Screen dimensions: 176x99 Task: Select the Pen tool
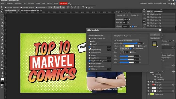pyautogui.click(x=2, y=62)
